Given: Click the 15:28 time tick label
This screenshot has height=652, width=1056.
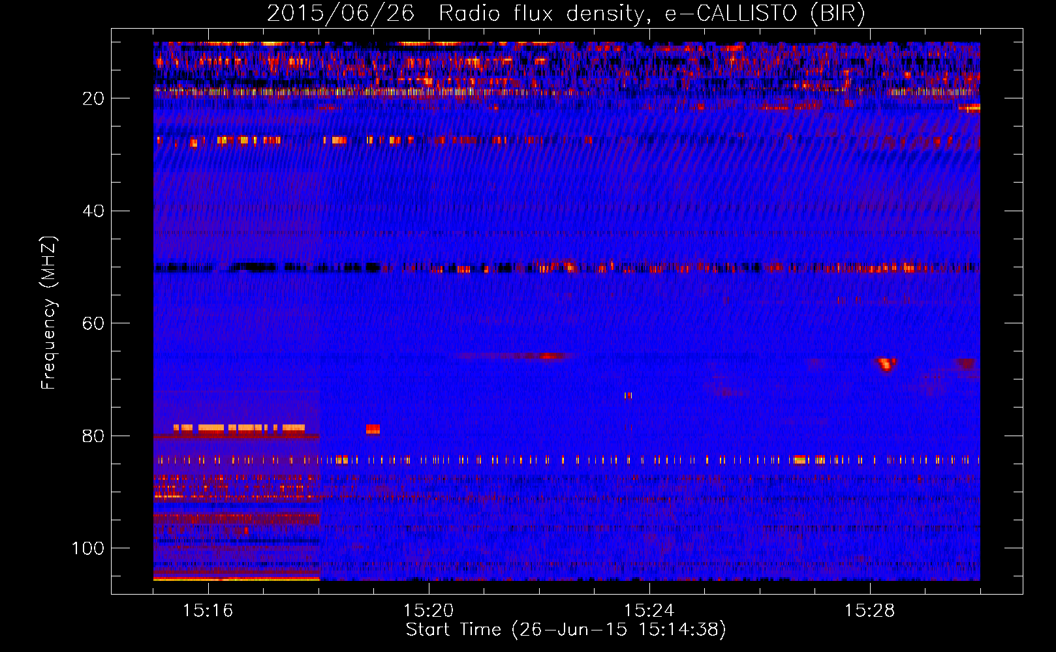Looking at the screenshot, I should point(869,611).
